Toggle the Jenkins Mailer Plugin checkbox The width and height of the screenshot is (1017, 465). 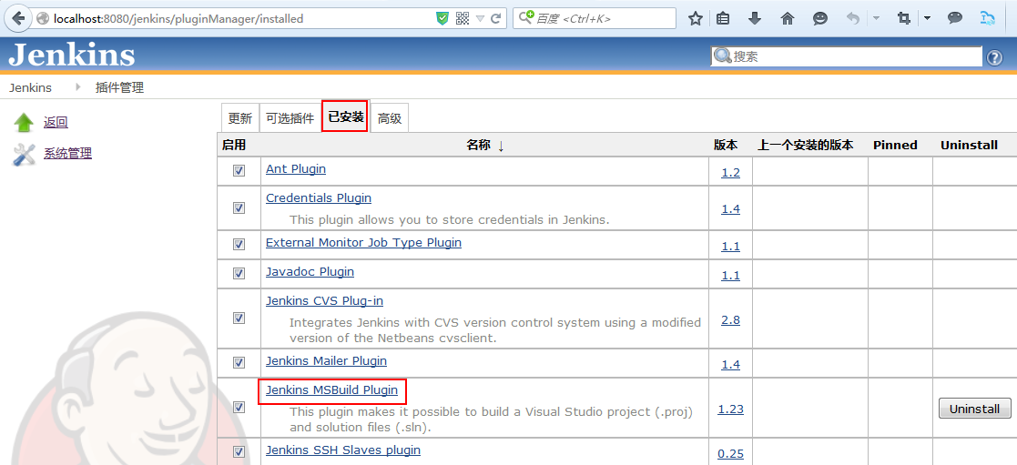(239, 362)
